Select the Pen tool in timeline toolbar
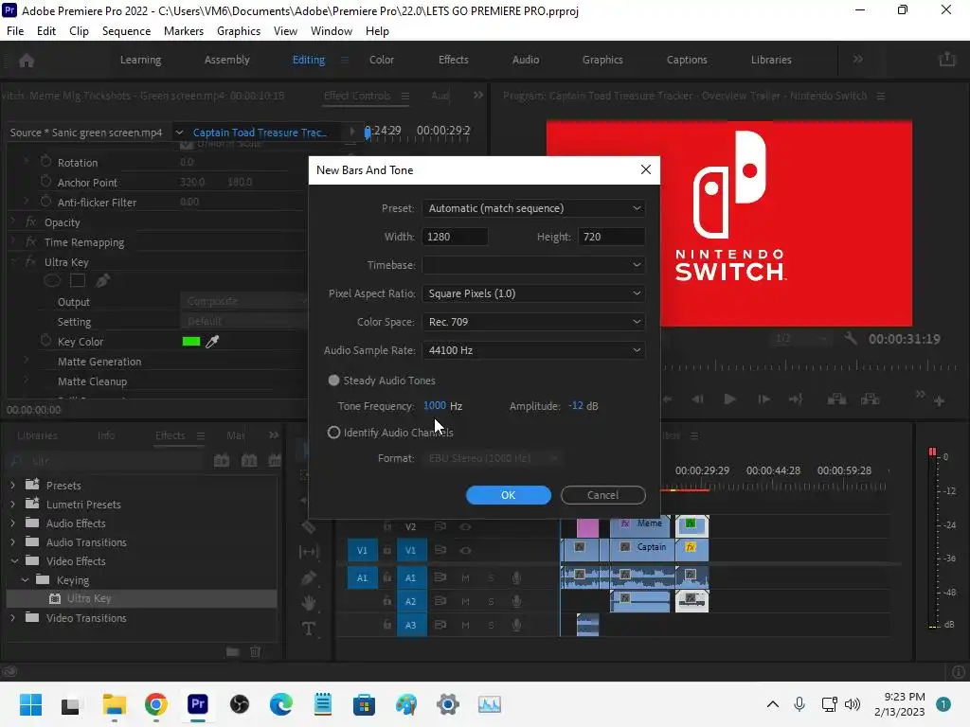Image resolution: width=970 pixels, height=727 pixels. click(309, 577)
